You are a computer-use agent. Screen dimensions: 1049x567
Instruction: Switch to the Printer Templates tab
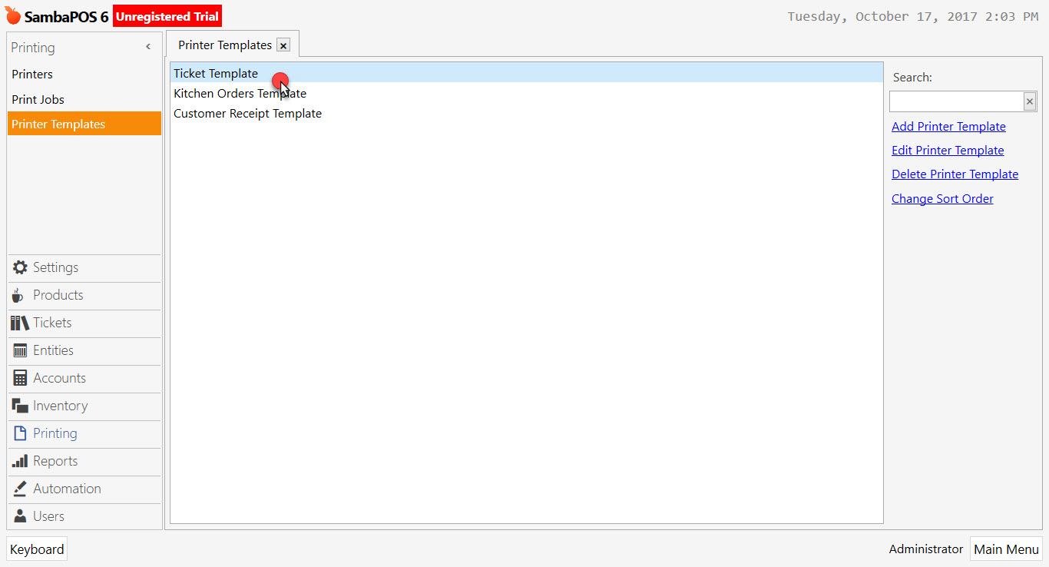click(x=226, y=45)
